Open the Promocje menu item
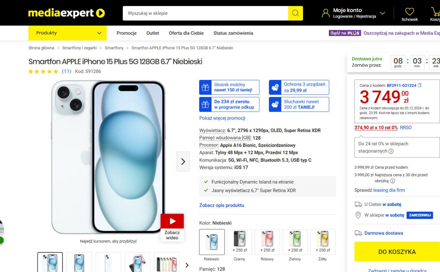 (127, 33)
